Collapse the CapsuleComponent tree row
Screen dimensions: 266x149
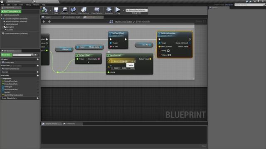point(2,19)
